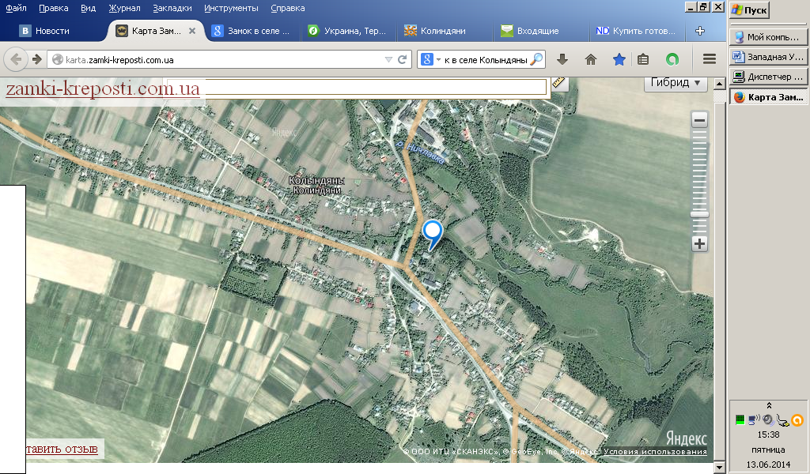Switch to the Колиндяни tab
Screen dimensions: 810x474
tap(444, 31)
